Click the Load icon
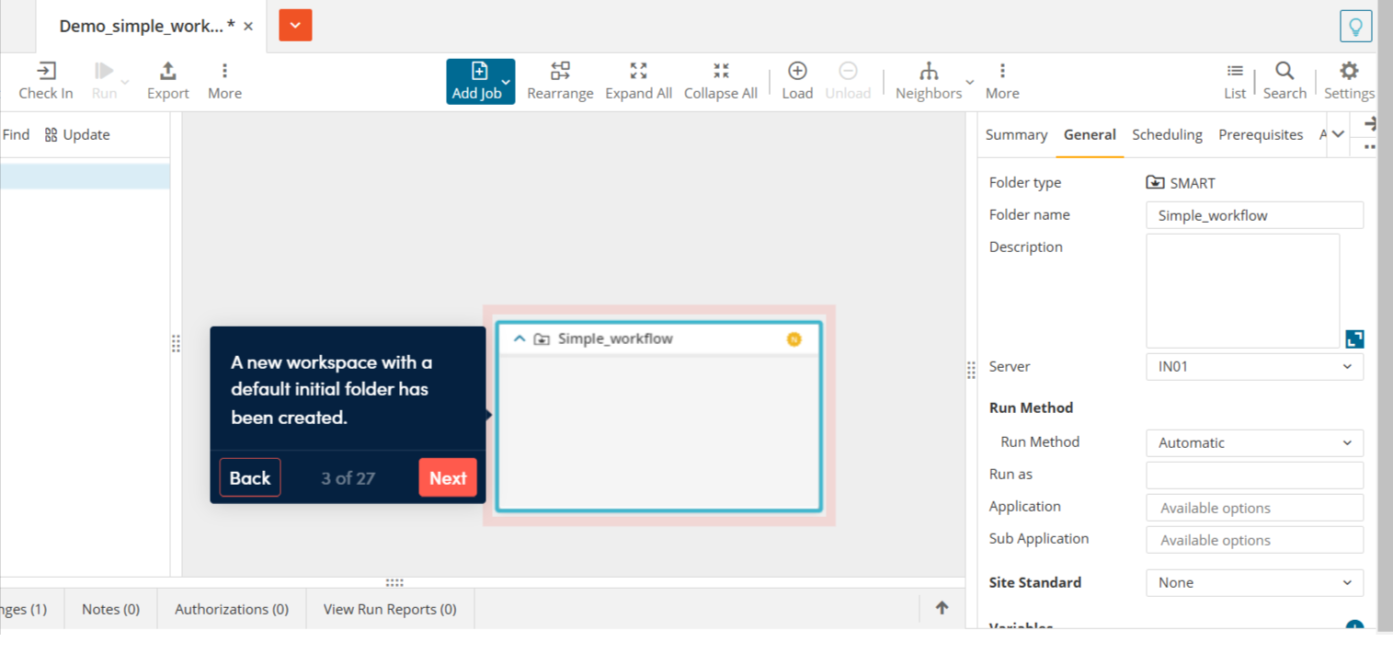The width and height of the screenshot is (1393, 665). 796,79
